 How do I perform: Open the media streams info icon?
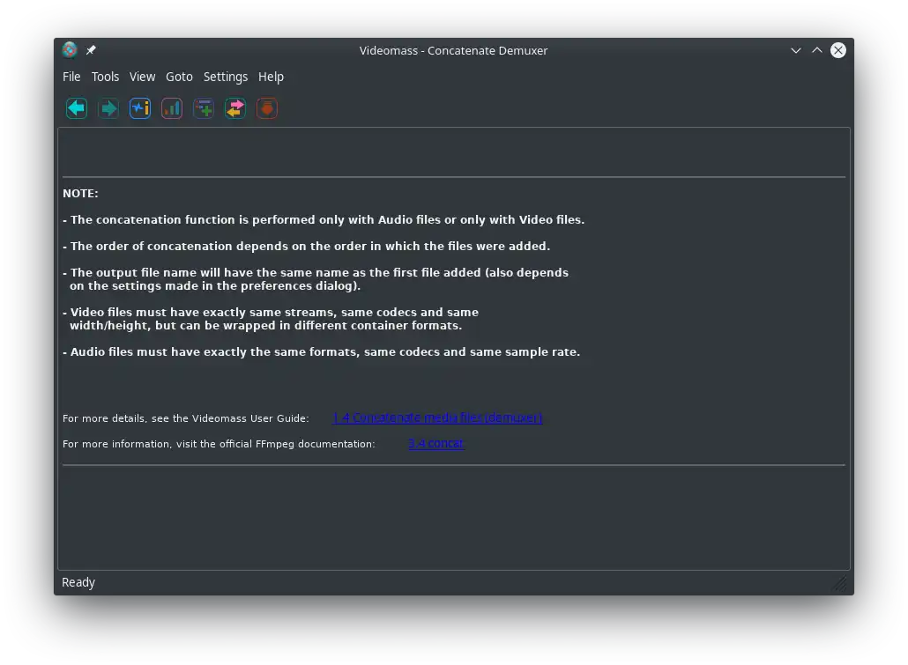pos(140,108)
